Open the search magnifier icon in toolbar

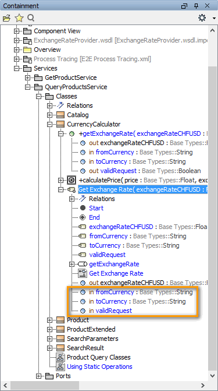pos(31,18)
